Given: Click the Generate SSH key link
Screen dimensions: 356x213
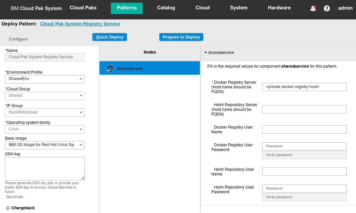Looking at the screenshot, I should pyautogui.click(x=14, y=197).
